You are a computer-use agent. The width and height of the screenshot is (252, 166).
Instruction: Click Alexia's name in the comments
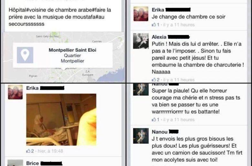tap(159, 37)
